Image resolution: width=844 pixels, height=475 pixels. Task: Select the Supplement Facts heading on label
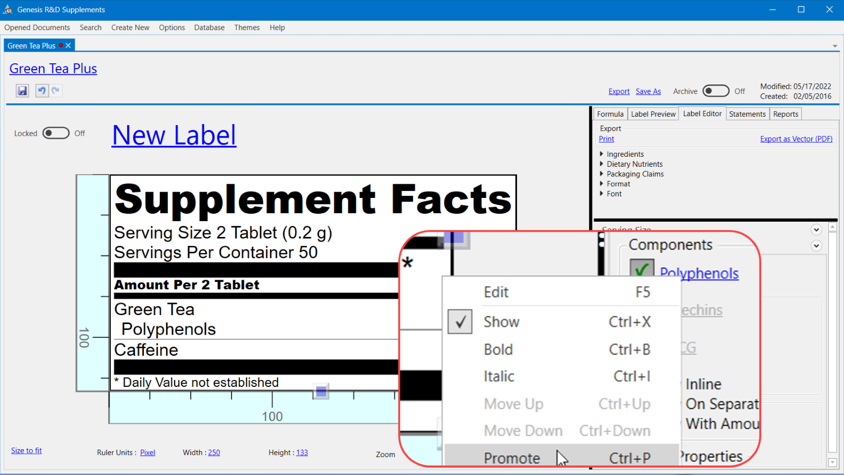tap(313, 199)
